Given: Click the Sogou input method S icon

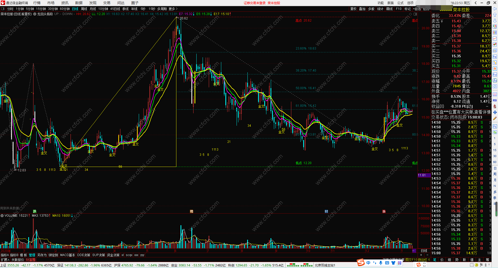Looking at the screenshot, I should pos(361,263).
